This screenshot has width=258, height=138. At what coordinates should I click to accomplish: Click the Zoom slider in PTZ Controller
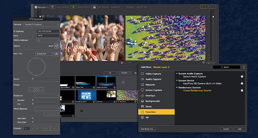pos(45,79)
